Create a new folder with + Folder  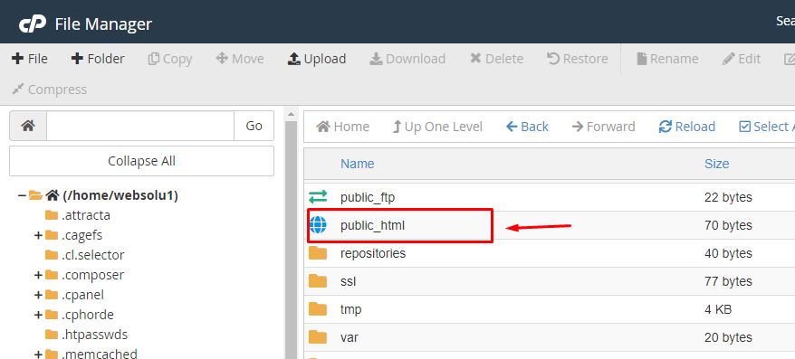(98, 59)
